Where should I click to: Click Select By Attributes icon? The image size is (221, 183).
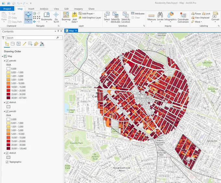pyautogui.click(x=115, y=15)
